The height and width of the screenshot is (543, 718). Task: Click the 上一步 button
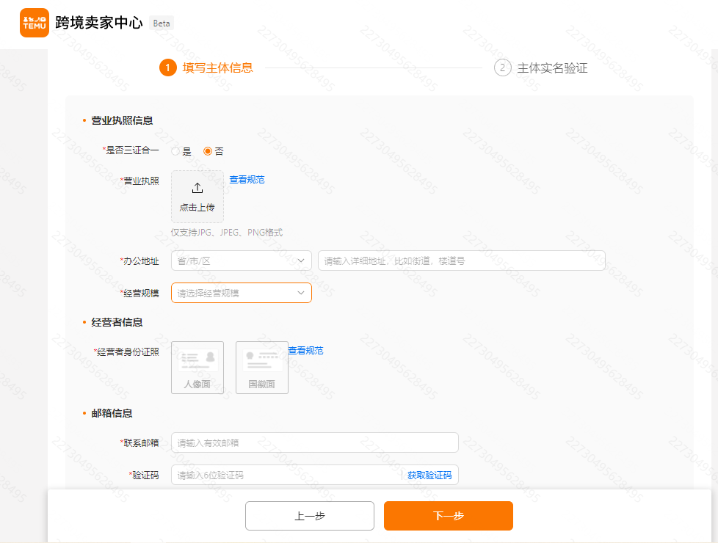tap(309, 516)
